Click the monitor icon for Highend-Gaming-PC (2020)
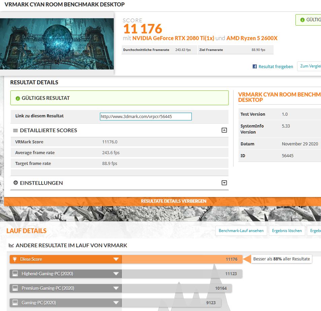Image resolution: width=321 pixels, height=311 pixels. coord(15,274)
